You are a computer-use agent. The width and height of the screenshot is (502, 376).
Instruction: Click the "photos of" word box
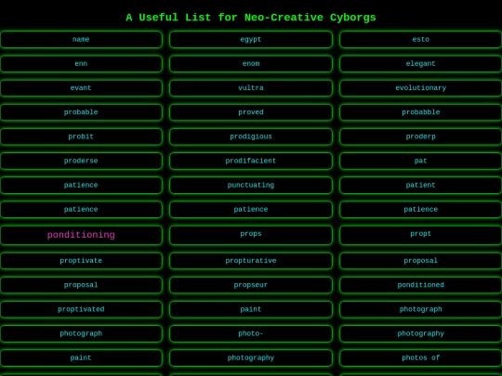coord(421,357)
